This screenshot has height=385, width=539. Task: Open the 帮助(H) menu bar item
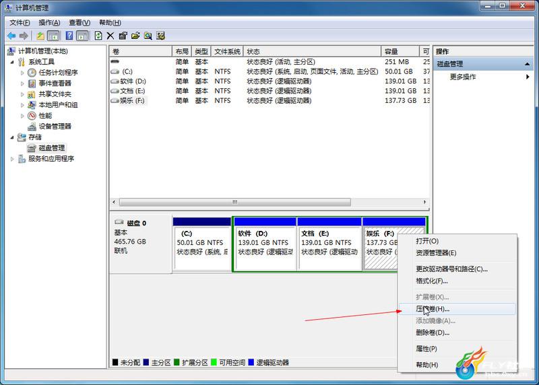coord(110,23)
